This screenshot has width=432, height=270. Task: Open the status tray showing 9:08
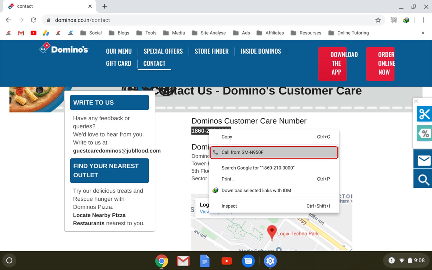click(x=406, y=260)
